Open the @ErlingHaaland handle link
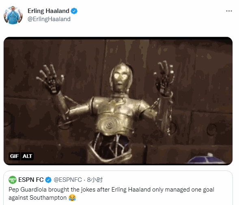 49,19
